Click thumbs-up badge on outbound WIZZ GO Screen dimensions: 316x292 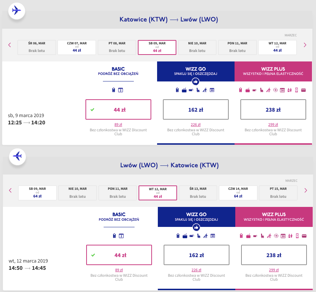click(196, 81)
